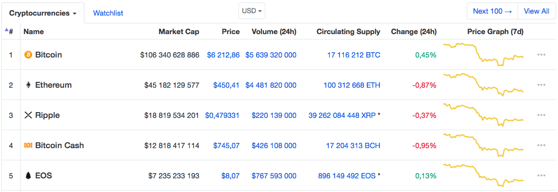The width and height of the screenshot is (558, 192).
Task: Expand the Cryptocurrencies dropdown tab
Action: pyautogui.click(x=43, y=13)
